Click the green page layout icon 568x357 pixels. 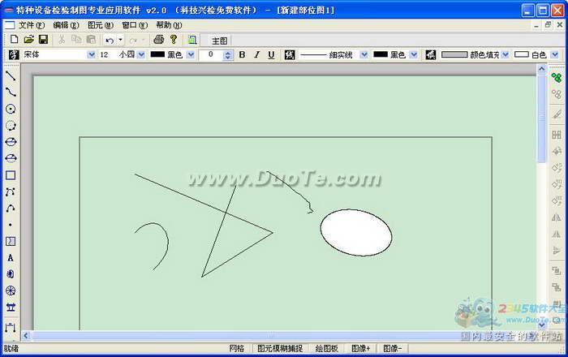(192, 40)
